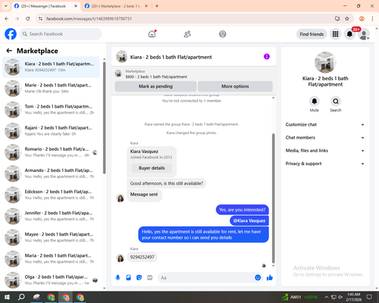Expand Customize chat section
The image size is (379, 303).
point(325,124)
